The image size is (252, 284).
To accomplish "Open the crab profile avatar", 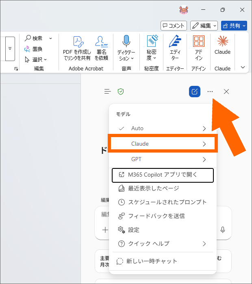I will click(184, 10).
